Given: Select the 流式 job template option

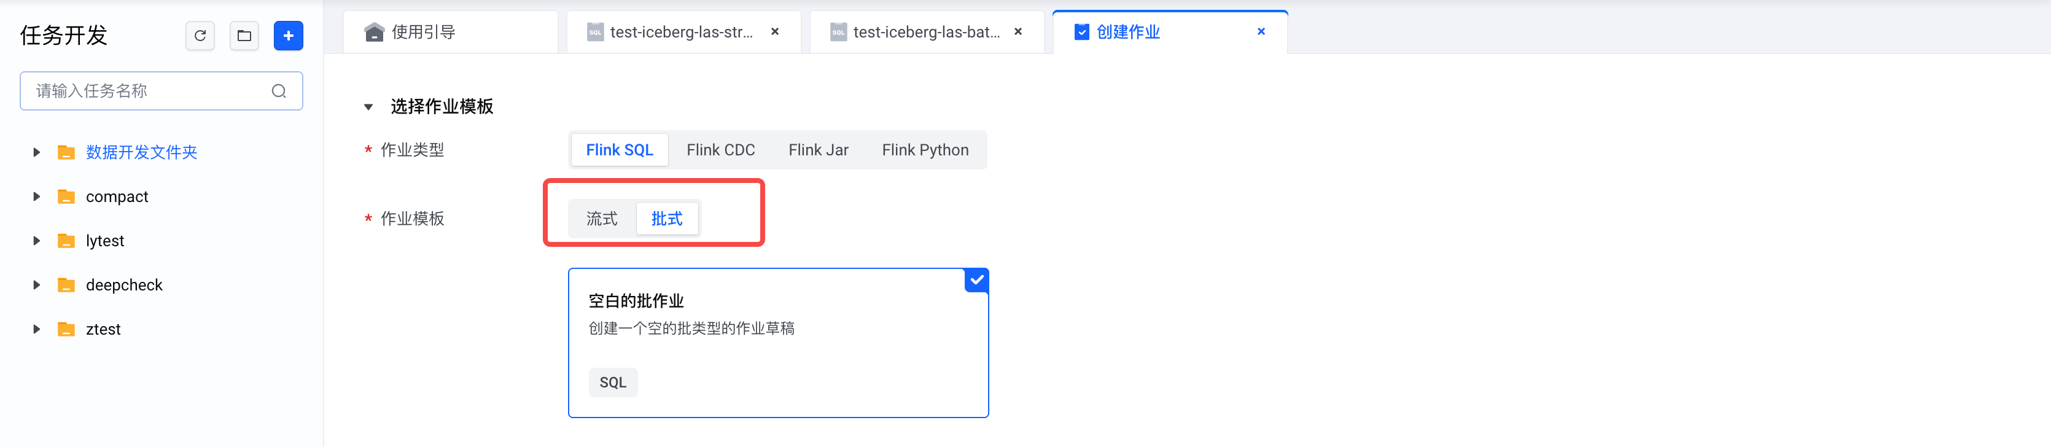Looking at the screenshot, I should pyautogui.click(x=602, y=219).
